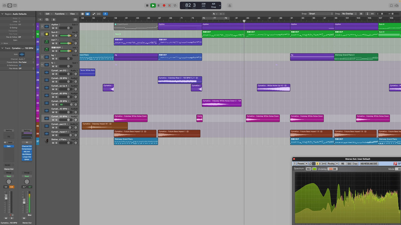Solo the Sum 6 track
Screen dimensions: 401x225
[x=56, y=36]
